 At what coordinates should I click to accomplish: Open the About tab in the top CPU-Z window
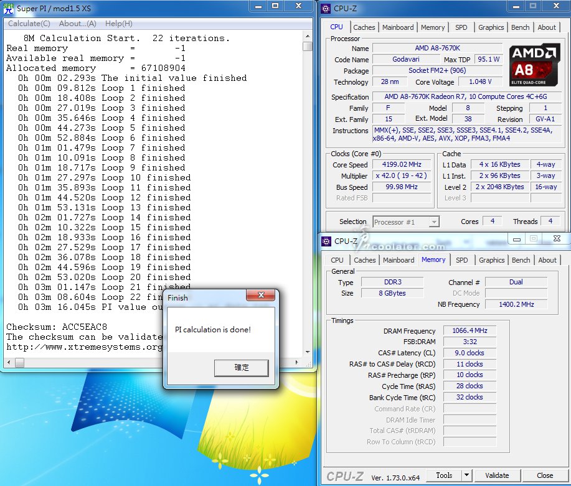point(547,27)
